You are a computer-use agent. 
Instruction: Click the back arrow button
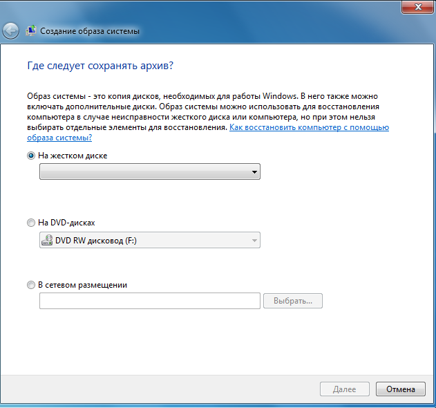(10, 31)
